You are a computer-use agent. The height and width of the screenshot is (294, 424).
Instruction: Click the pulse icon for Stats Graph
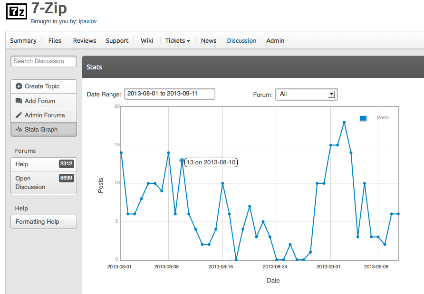[x=19, y=129]
